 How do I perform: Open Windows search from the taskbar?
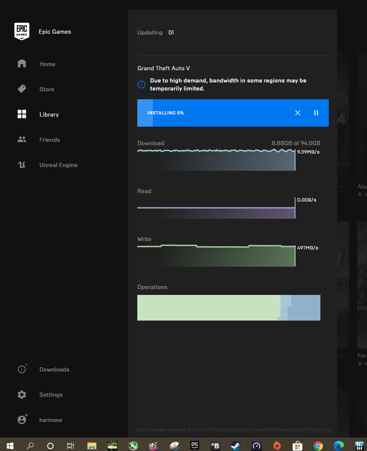(30, 446)
